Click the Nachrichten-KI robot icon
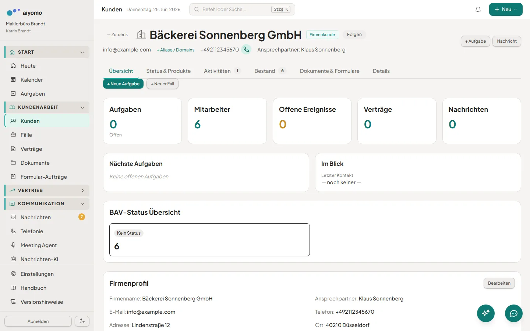 coord(13,259)
